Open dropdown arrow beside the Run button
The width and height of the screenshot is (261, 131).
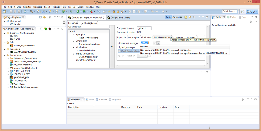point(81,11)
